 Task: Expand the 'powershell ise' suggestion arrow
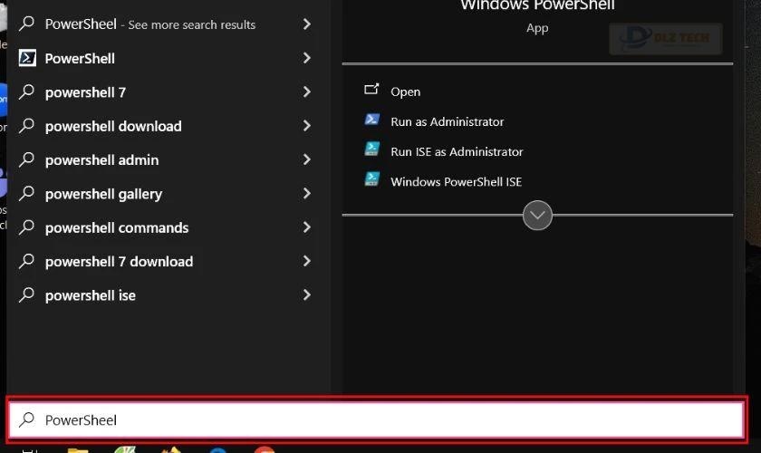coord(307,295)
